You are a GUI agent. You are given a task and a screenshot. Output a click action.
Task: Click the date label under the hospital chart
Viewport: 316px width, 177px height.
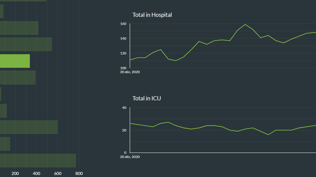pos(130,72)
